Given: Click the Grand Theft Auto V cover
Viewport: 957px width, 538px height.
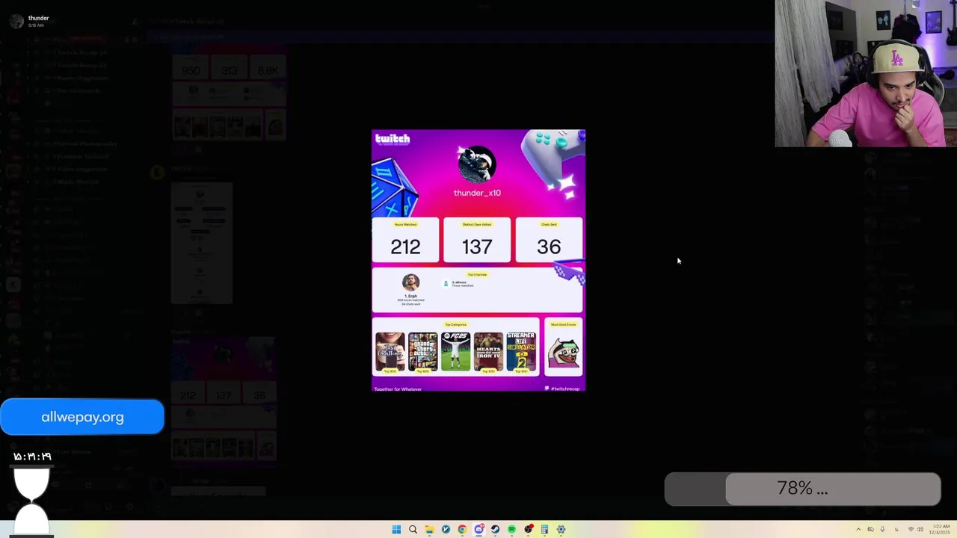Looking at the screenshot, I should click(422, 352).
